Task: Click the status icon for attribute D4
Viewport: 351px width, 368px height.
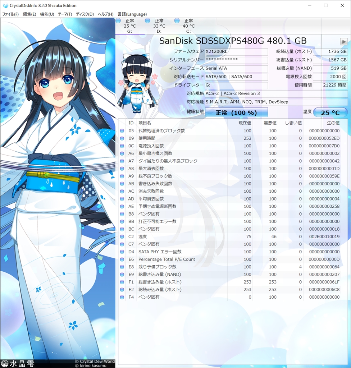Action: [122, 252]
